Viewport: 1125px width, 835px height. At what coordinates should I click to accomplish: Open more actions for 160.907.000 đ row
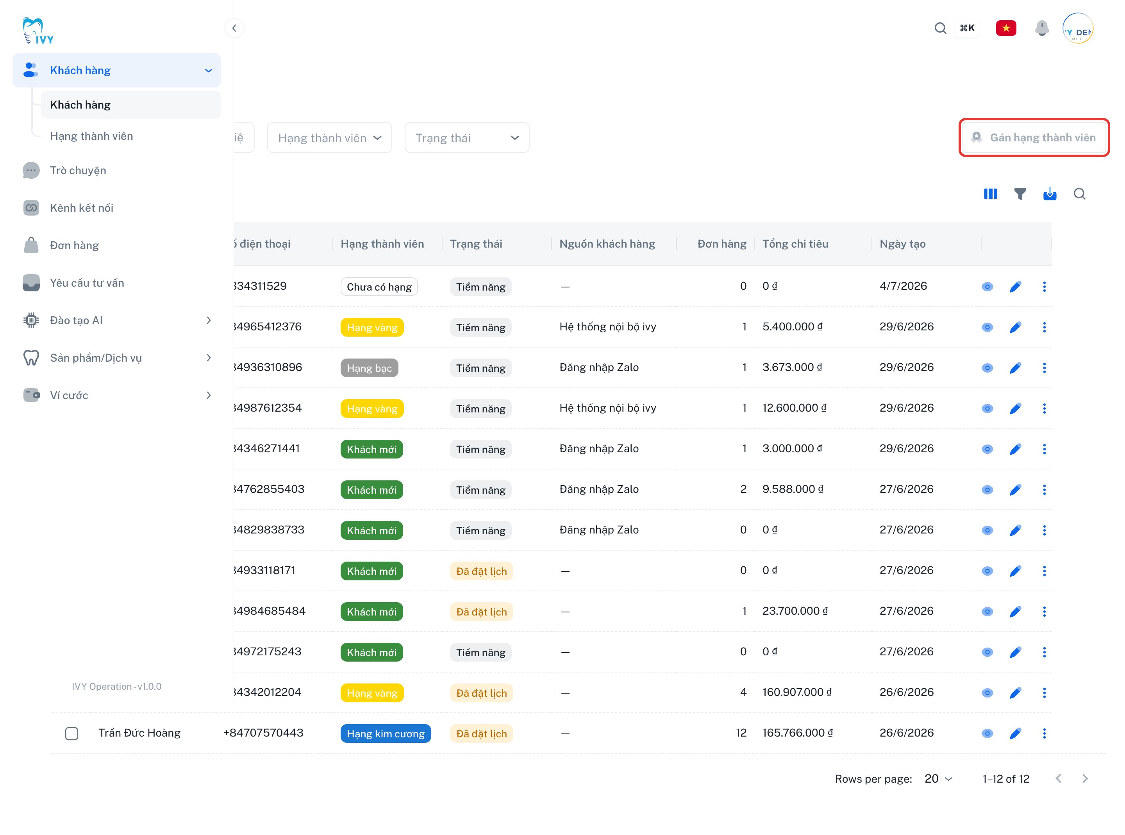pyautogui.click(x=1044, y=693)
